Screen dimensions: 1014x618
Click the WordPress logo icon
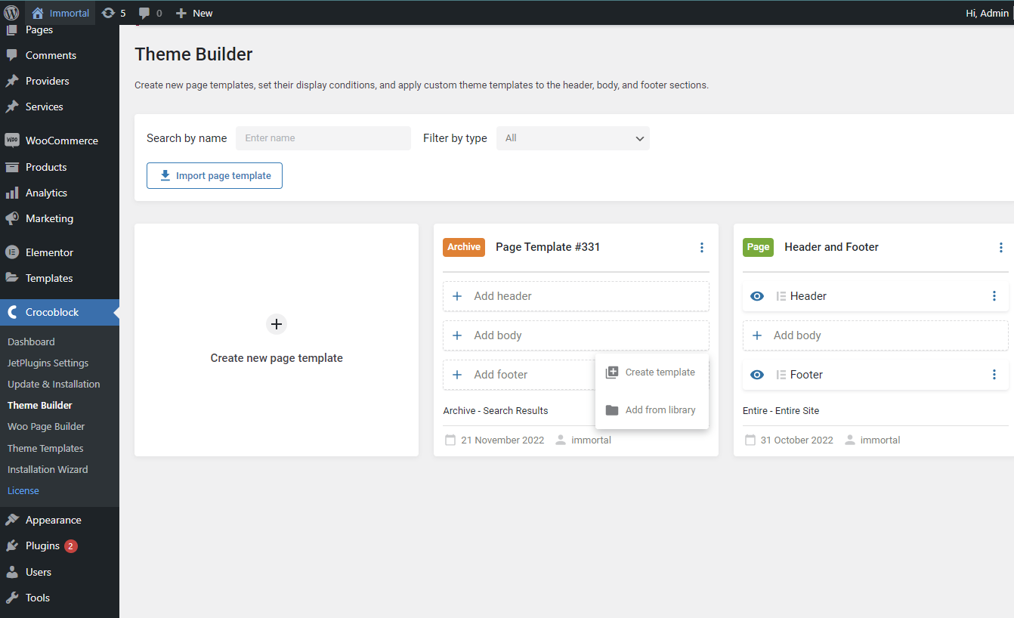click(11, 13)
